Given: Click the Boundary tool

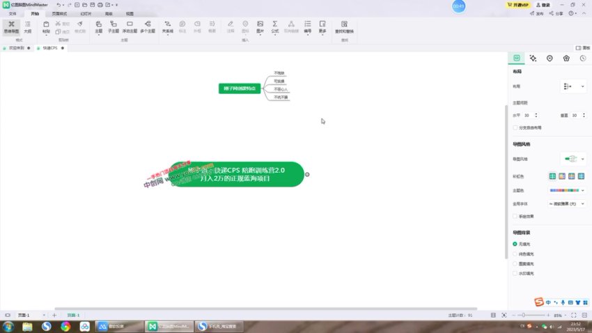Looking at the screenshot, I should (x=197, y=26).
